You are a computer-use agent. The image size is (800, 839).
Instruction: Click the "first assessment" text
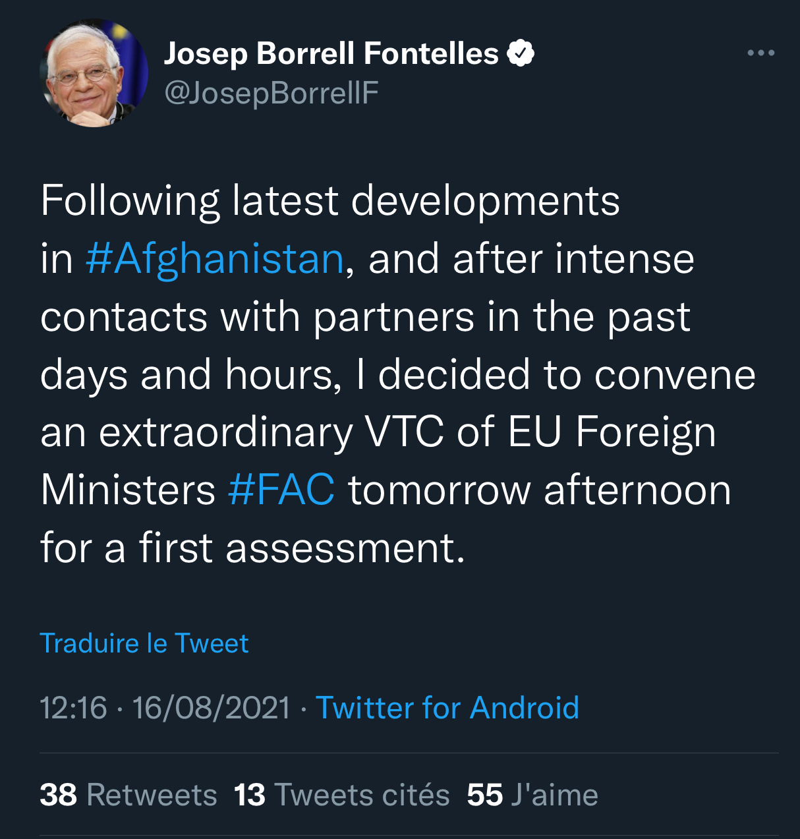click(x=301, y=548)
